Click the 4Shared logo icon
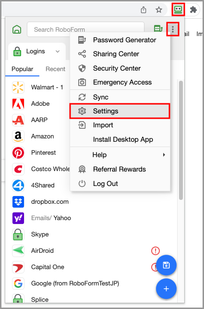Screen dimensions: 204x309 click(x=18, y=185)
